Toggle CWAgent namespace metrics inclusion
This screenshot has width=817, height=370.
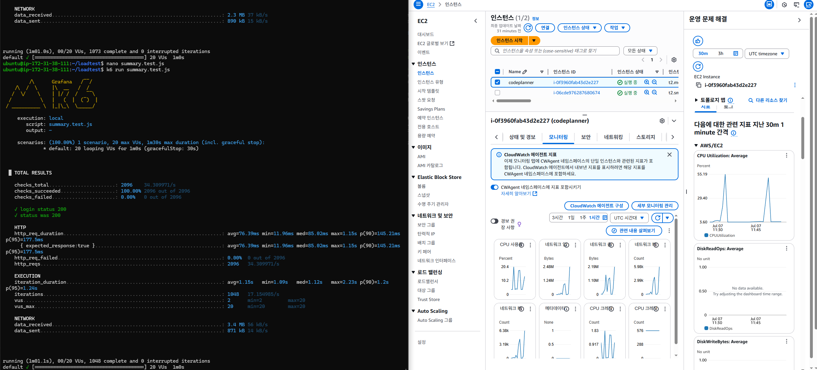[495, 187]
